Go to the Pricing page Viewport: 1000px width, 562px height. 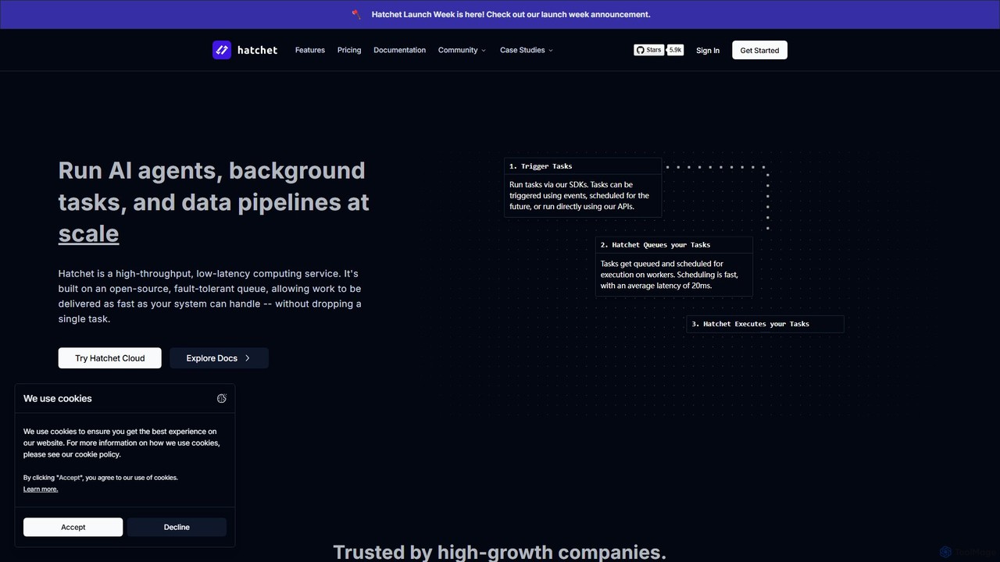pyautogui.click(x=349, y=50)
